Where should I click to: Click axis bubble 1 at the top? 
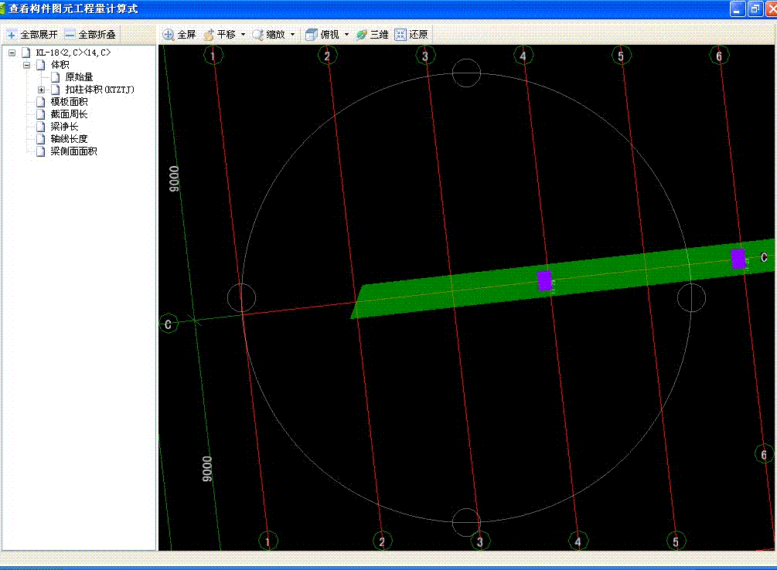click(213, 56)
